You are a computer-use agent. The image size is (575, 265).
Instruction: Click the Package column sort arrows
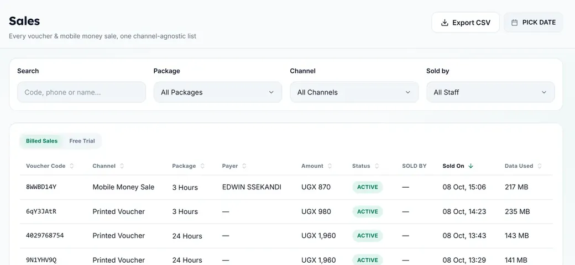click(x=202, y=166)
